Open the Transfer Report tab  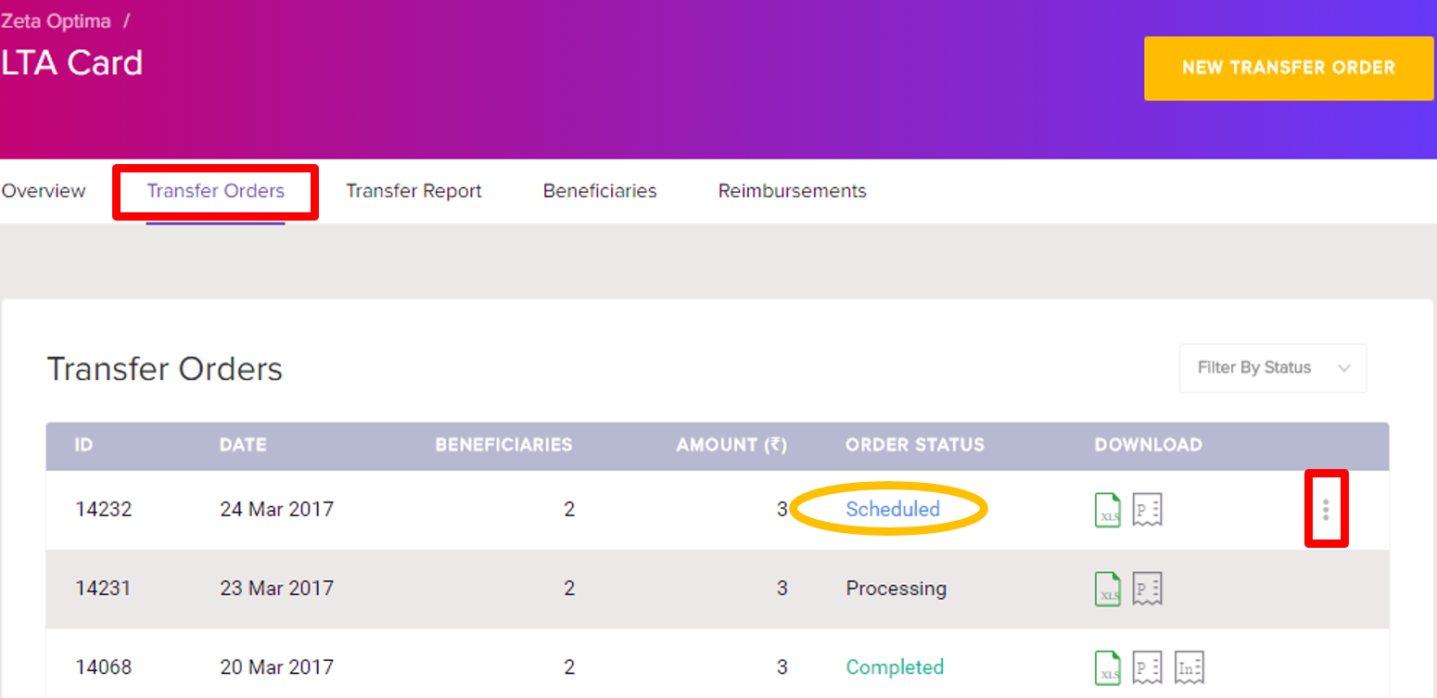(413, 191)
